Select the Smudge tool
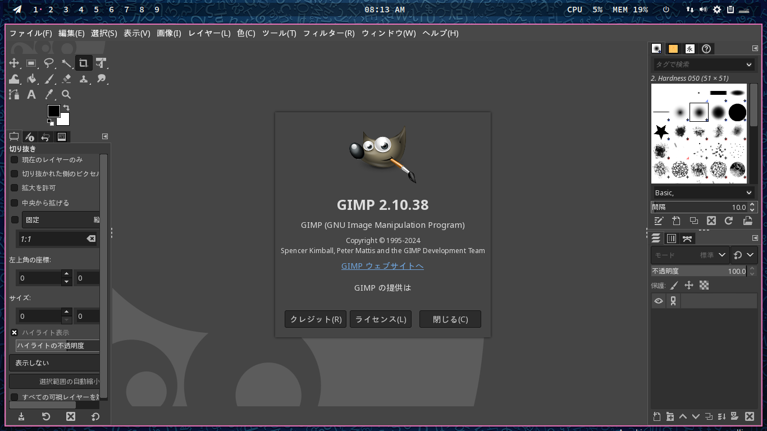This screenshot has width=767, height=431. coord(101,79)
